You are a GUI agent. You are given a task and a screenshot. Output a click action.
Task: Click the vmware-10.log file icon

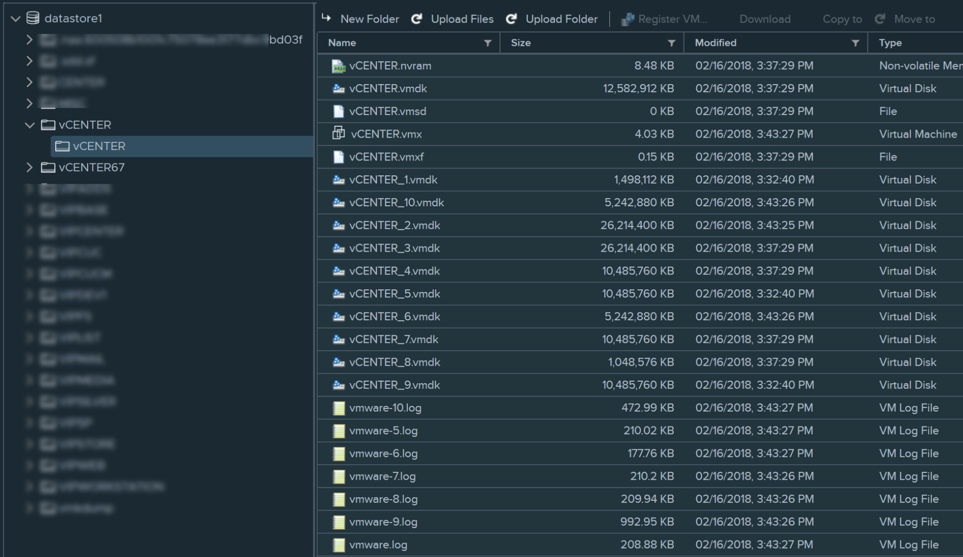coord(339,408)
